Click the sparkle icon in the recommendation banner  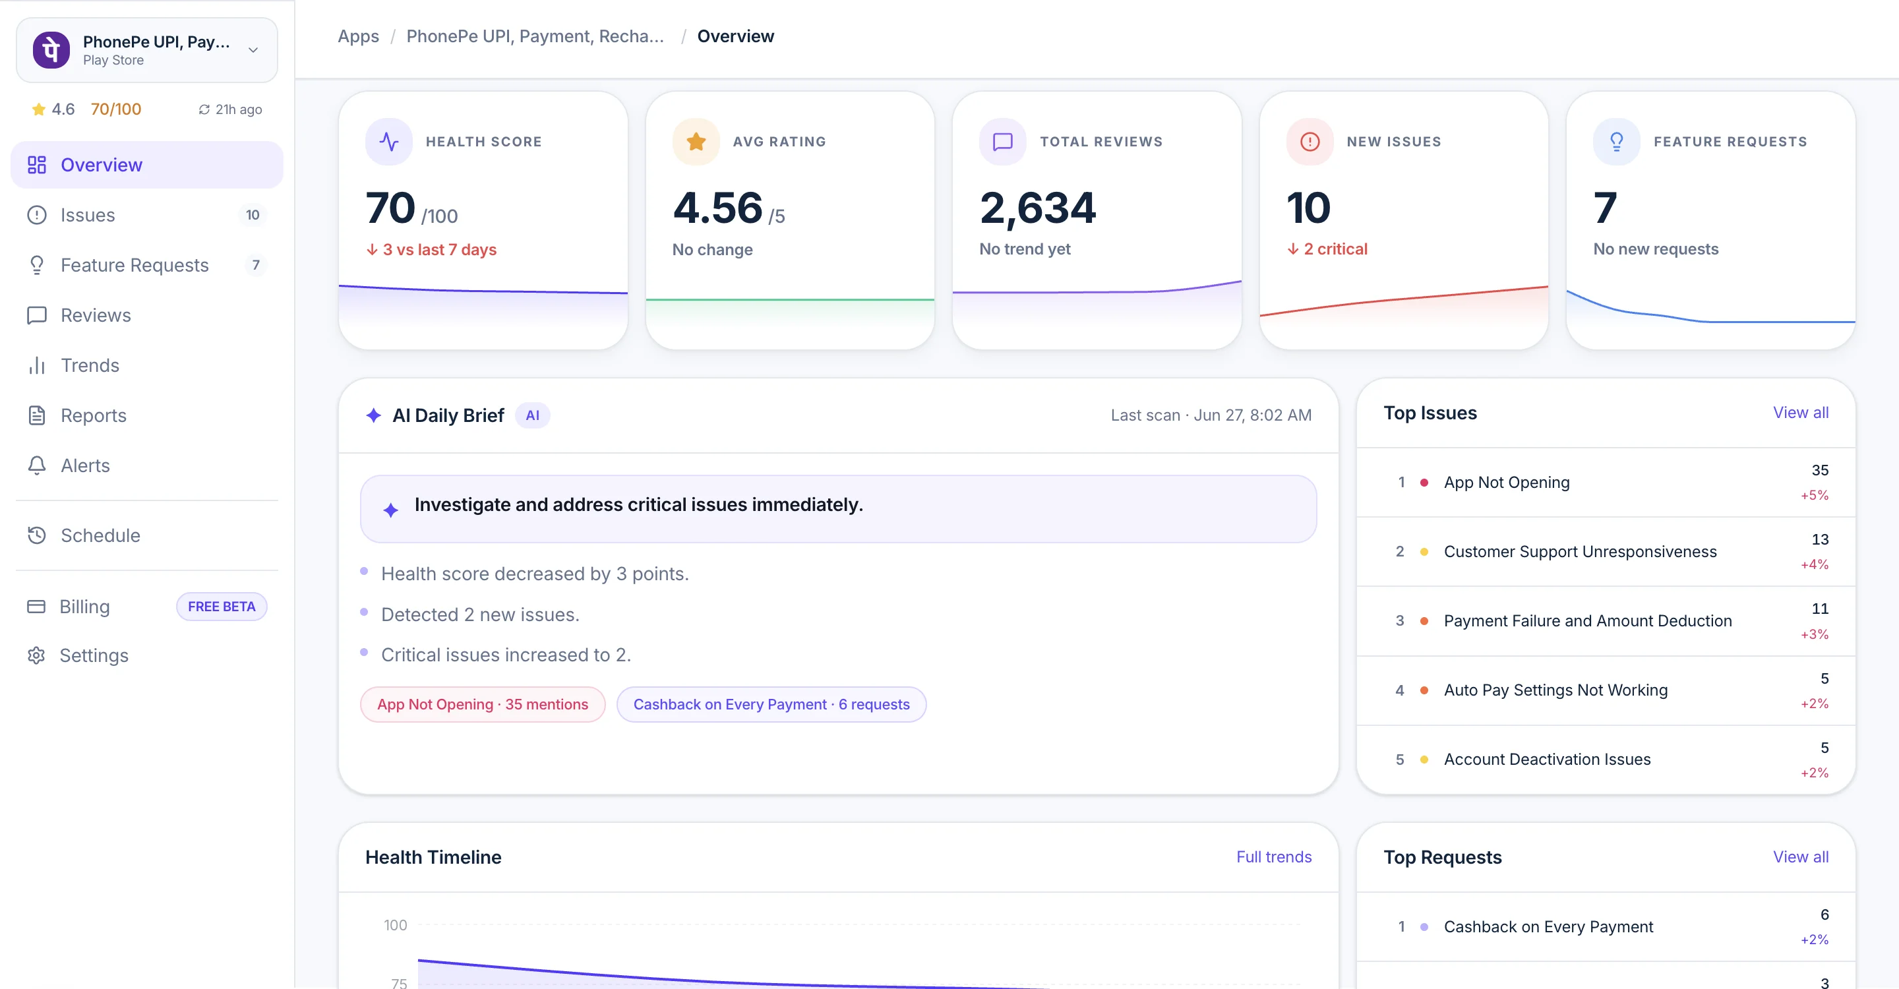pos(391,509)
